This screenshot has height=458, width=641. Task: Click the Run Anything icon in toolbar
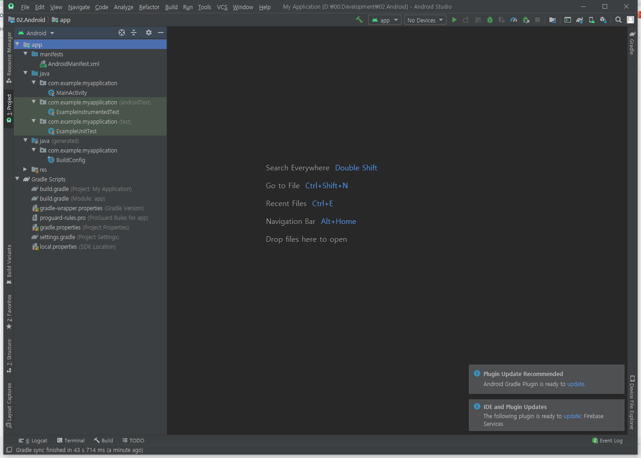click(568, 20)
